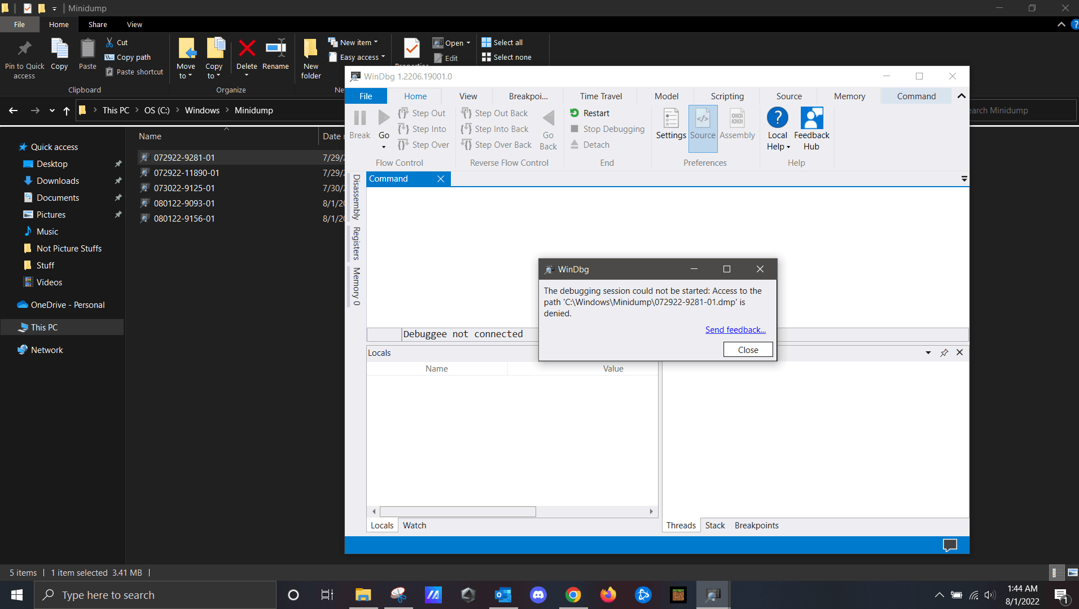
Task: Open the Disassembly side panel
Action: (x=357, y=197)
